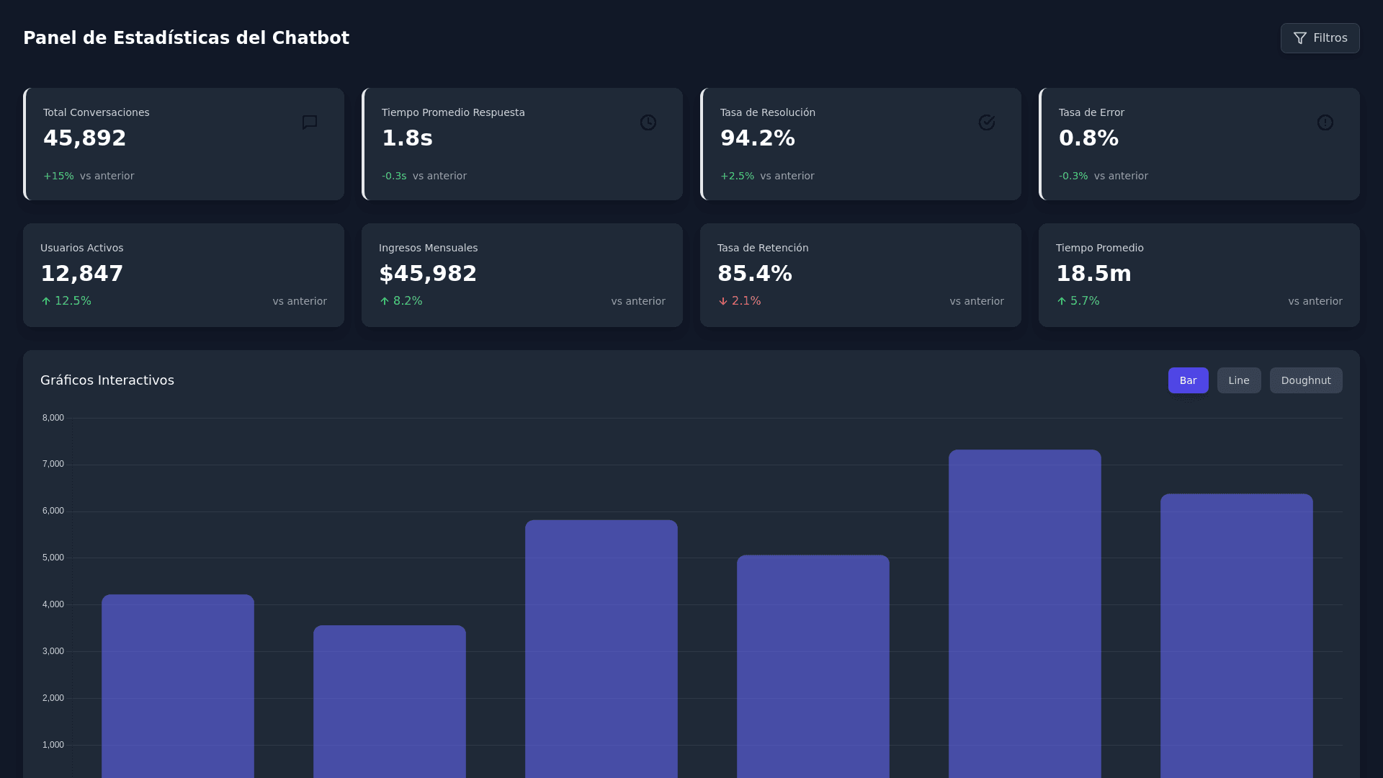
Task: Open the Usuarios Activos card
Action: pos(183,275)
